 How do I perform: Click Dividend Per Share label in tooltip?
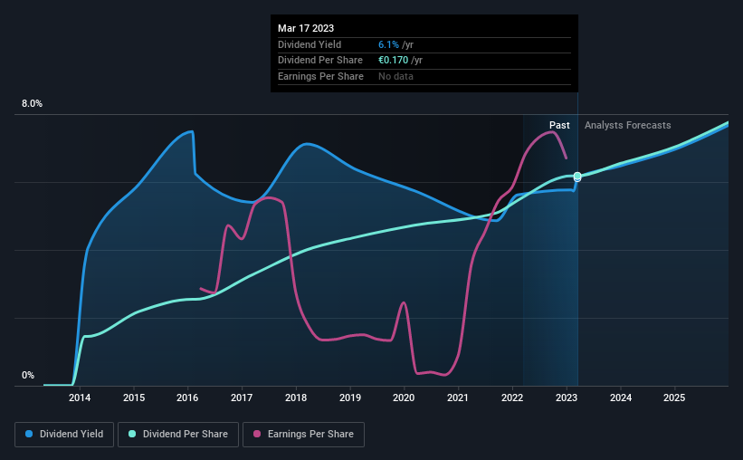point(320,61)
